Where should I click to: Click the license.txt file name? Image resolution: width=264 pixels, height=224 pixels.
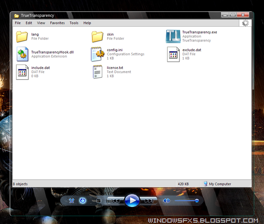(x=115, y=67)
